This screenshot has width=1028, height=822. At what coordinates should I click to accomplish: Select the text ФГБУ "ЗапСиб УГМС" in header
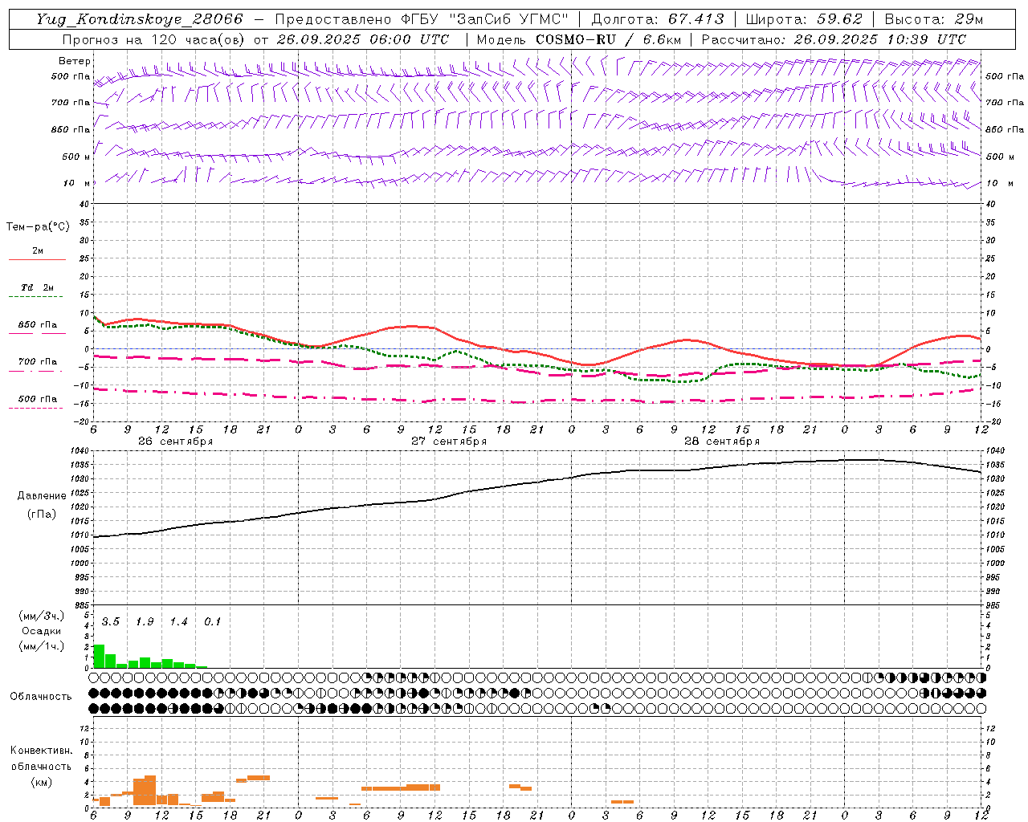click(484, 19)
